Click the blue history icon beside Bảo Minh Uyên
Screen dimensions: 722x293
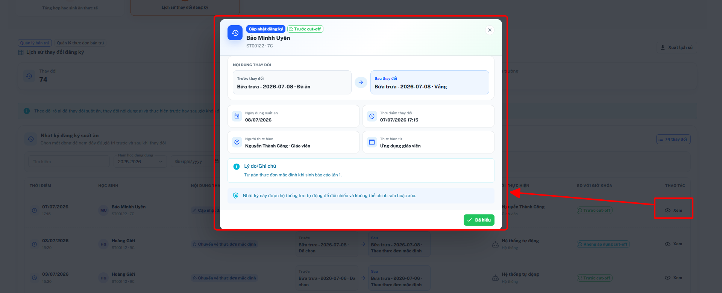pyautogui.click(x=235, y=33)
